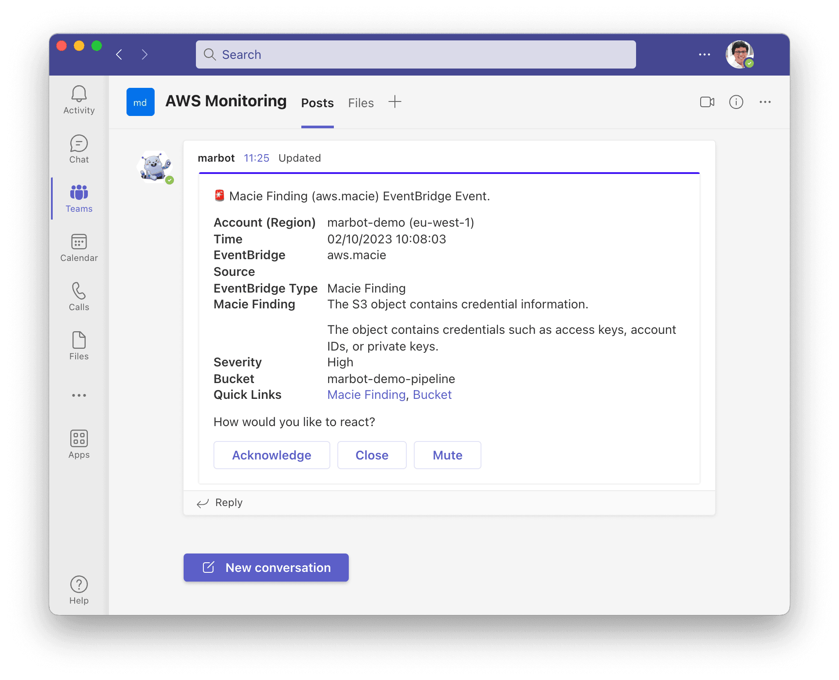Open the user profile avatar
Image resolution: width=839 pixels, height=680 pixels.
pyautogui.click(x=740, y=54)
